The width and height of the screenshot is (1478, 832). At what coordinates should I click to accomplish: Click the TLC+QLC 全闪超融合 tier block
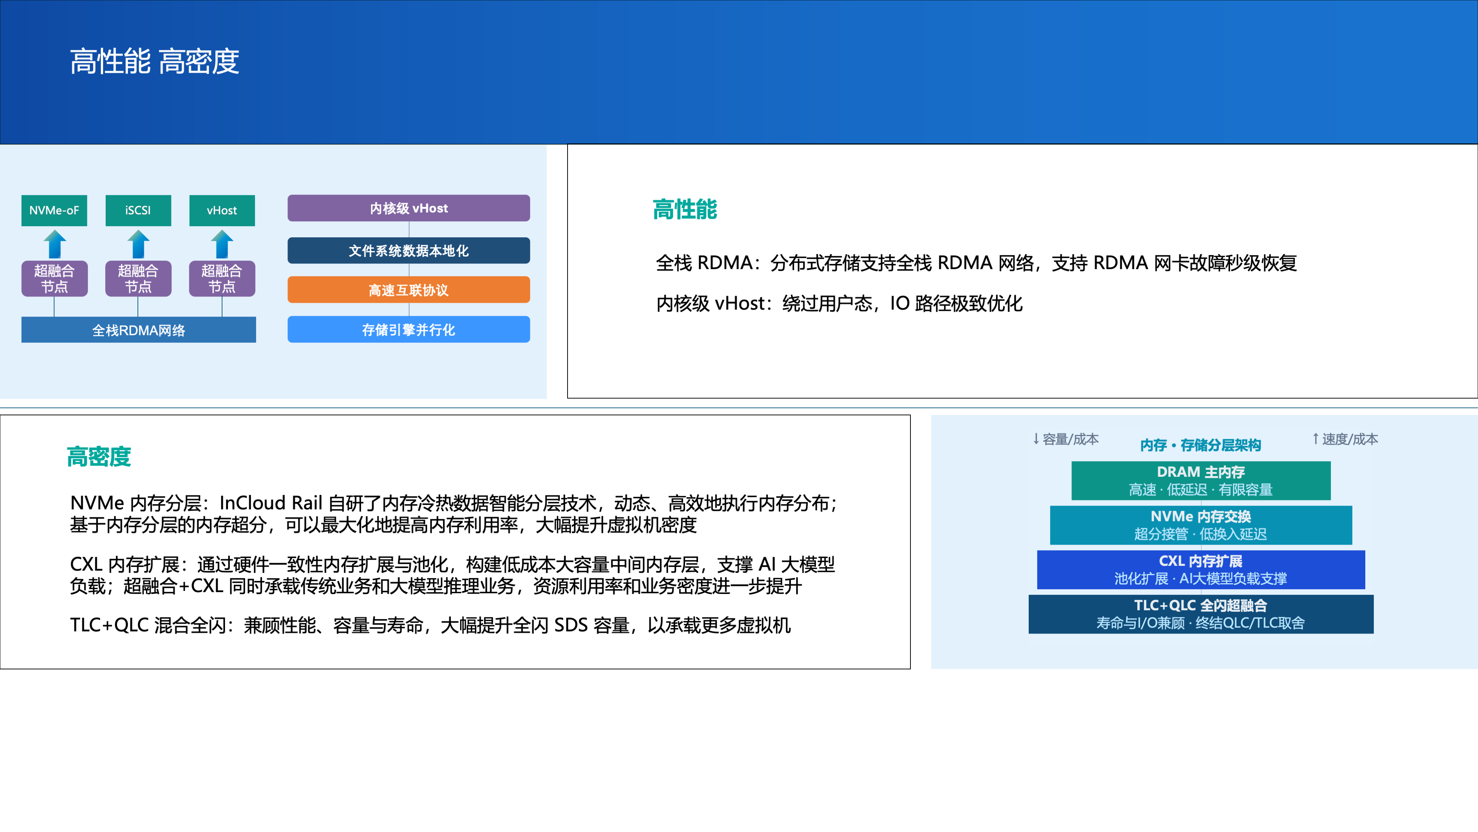click(x=1201, y=614)
